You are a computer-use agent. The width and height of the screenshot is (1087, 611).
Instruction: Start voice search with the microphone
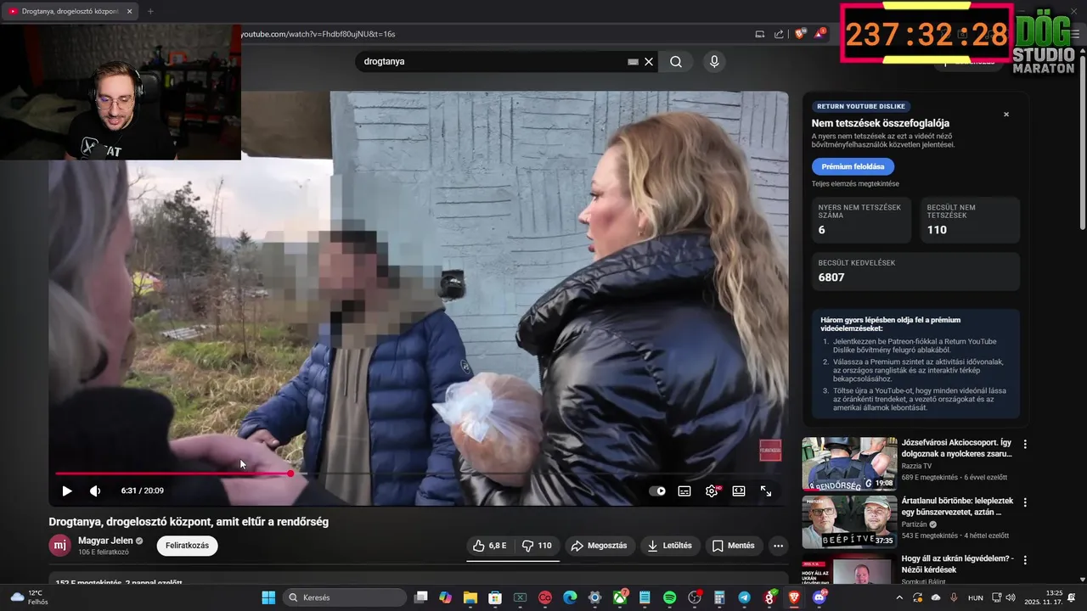[x=714, y=62]
